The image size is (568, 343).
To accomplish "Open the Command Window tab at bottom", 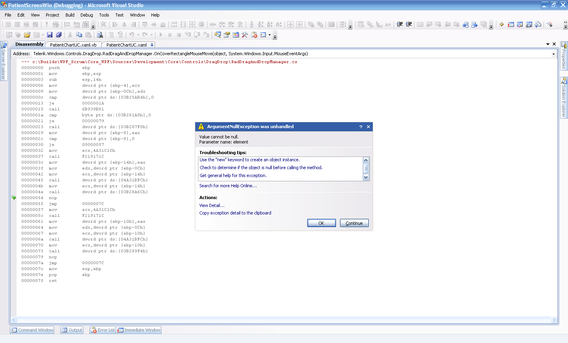I will tap(32, 330).
